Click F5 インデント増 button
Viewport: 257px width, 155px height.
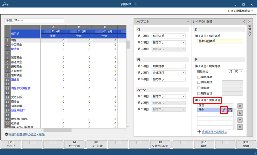tap(97, 144)
